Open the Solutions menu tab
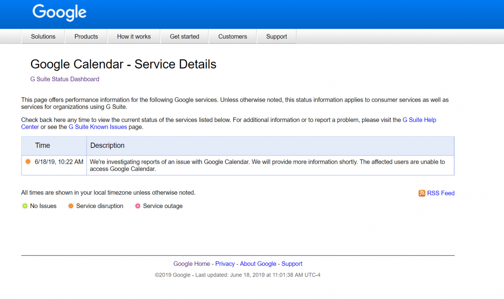The width and height of the screenshot is (504, 299). pyautogui.click(x=43, y=37)
